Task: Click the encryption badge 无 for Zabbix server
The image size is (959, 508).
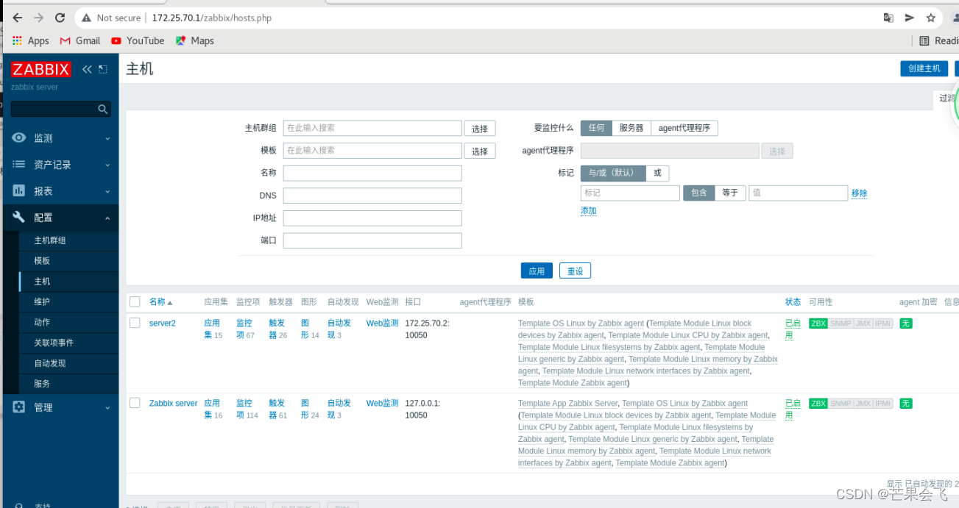Action: [x=905, y=404]
